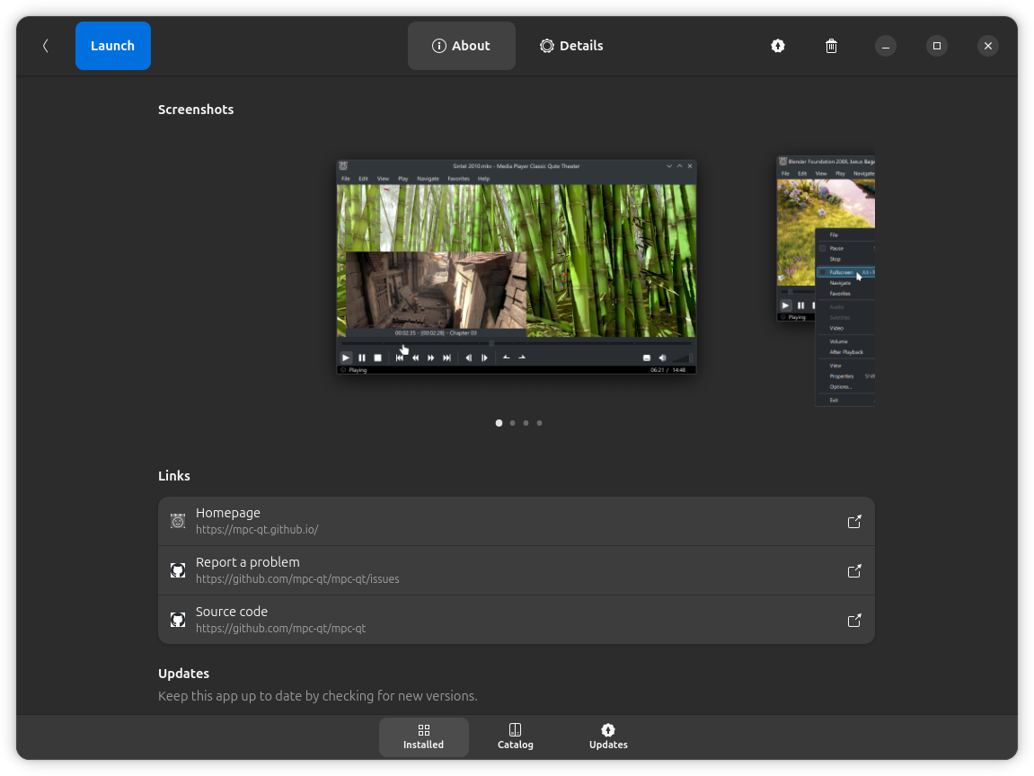Click external link icon beside Source code
Screen dimensions: 1034x776
click(x=854, y=621)
